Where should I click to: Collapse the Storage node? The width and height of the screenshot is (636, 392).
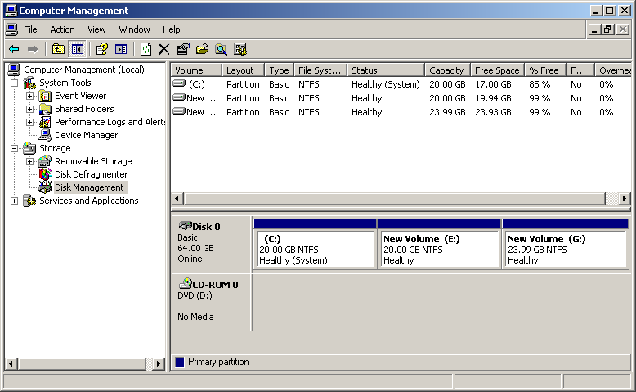point(14,148)
